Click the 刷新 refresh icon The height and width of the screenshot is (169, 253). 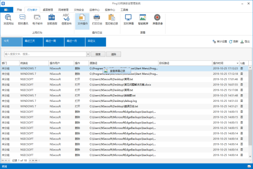(234, 41)
